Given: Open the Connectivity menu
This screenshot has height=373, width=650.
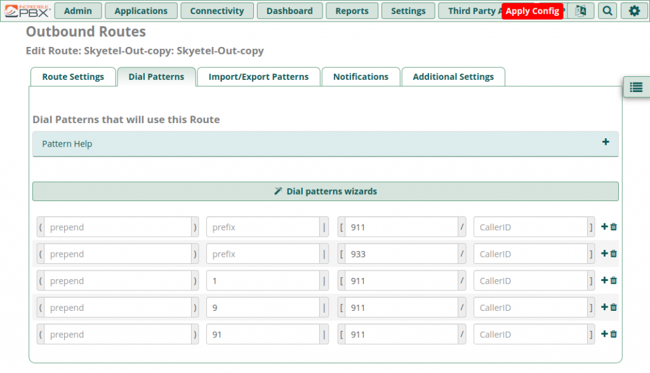Looking at the screenshot, I should (x=217, y=11).
